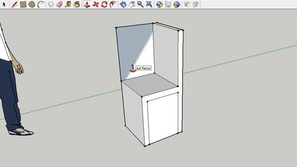Image resolution: width=297 pixels, height=167 pixels.
Task: Click the greyed Get Models icon
Action: (x=187, y=4)
